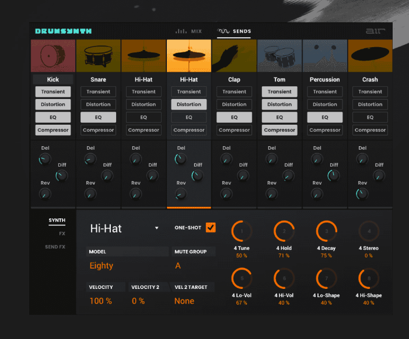Select the Clap hand pad image

coord(234,56)
